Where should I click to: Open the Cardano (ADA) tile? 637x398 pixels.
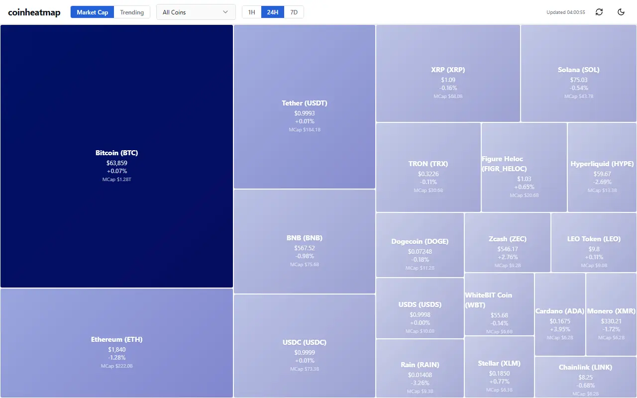(560, 314)
